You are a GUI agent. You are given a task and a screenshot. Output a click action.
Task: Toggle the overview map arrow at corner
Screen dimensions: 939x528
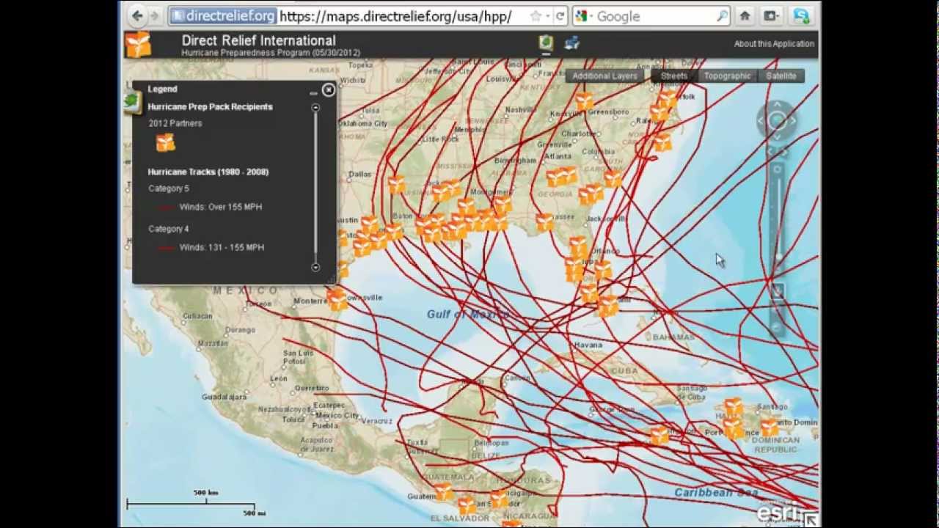click(811, 520)
